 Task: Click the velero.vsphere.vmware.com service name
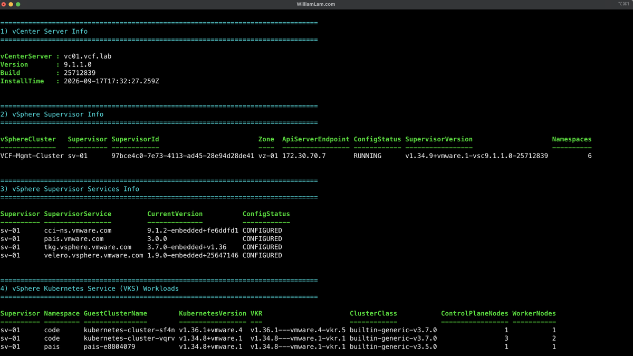tap(93, 255)
